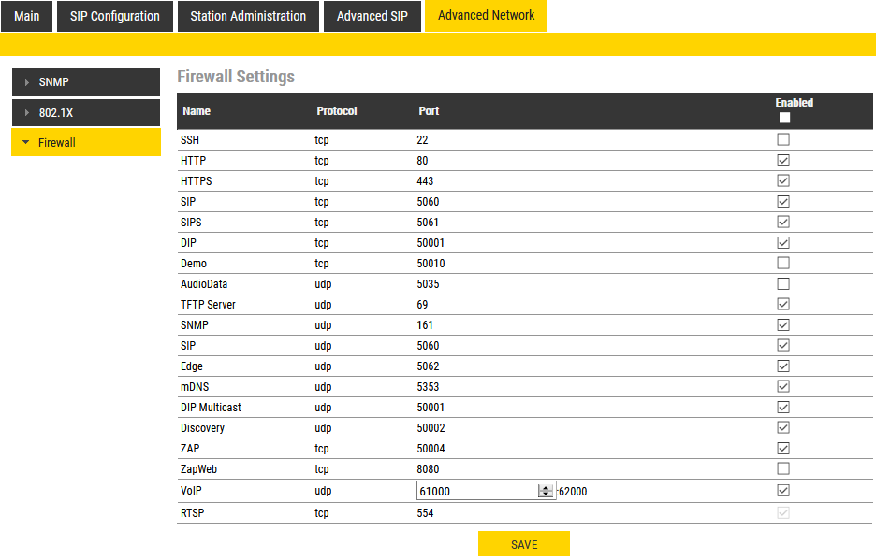Go to the Advanced SIP tab
The height and width of the screenshot is (560, 876).
pyautogui.click(x=372, y=16)
